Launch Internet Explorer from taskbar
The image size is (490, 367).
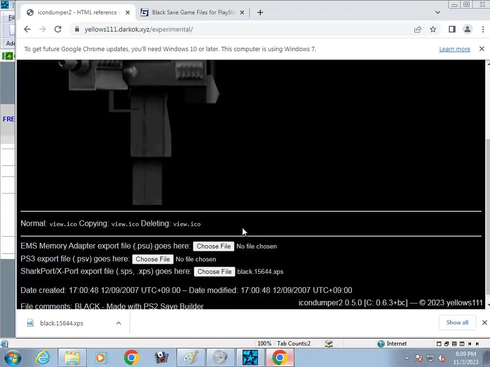(x=43, y=357)
